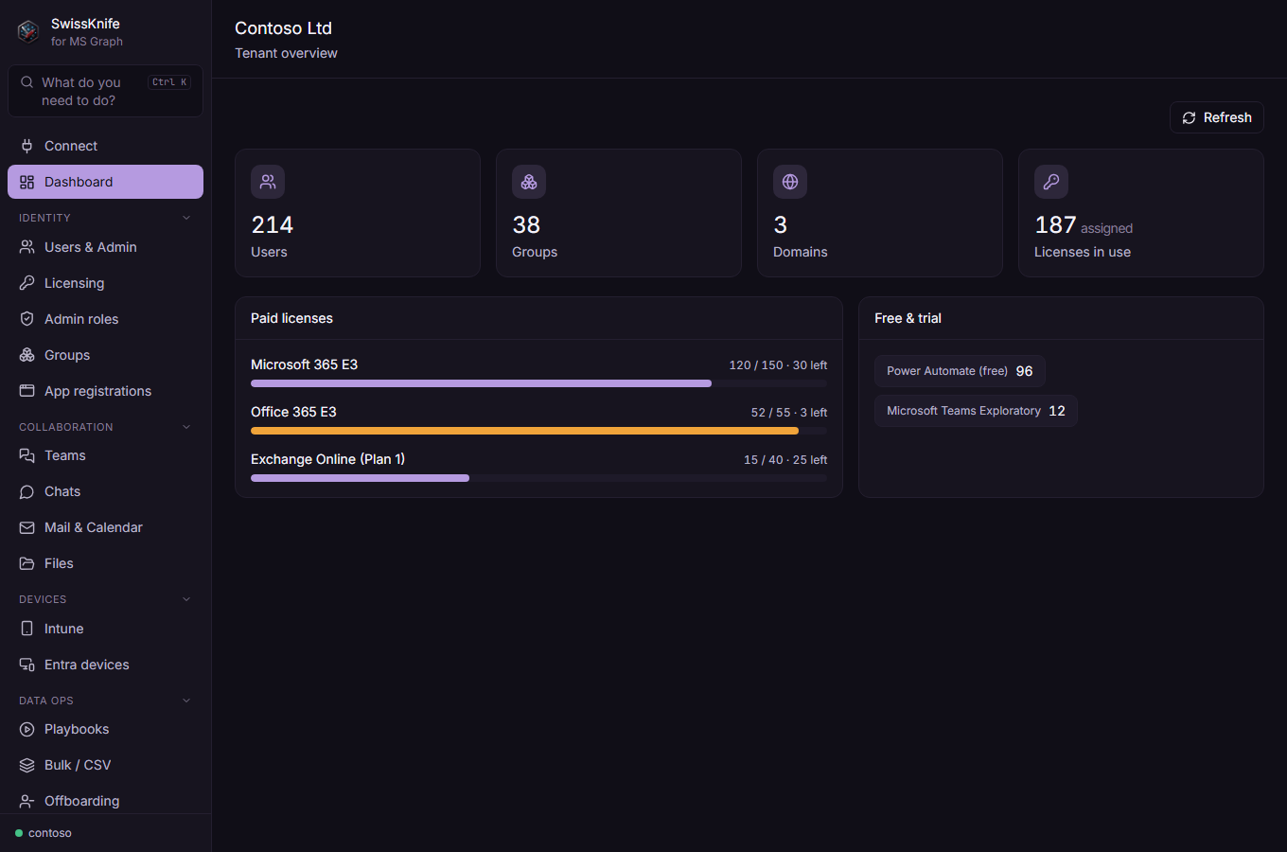
Task: Click the Microsoft Teams Exploratory chip
Action: coord(976,411)
